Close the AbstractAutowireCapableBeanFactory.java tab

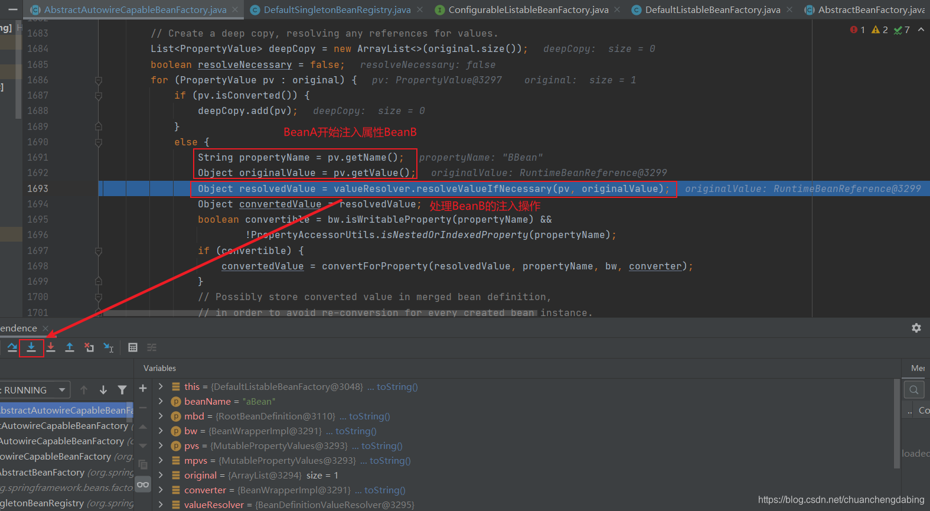point(235,9)
